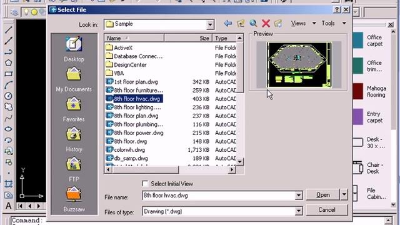Open the Buzzsaw location shortcut

tap(74, 199)
